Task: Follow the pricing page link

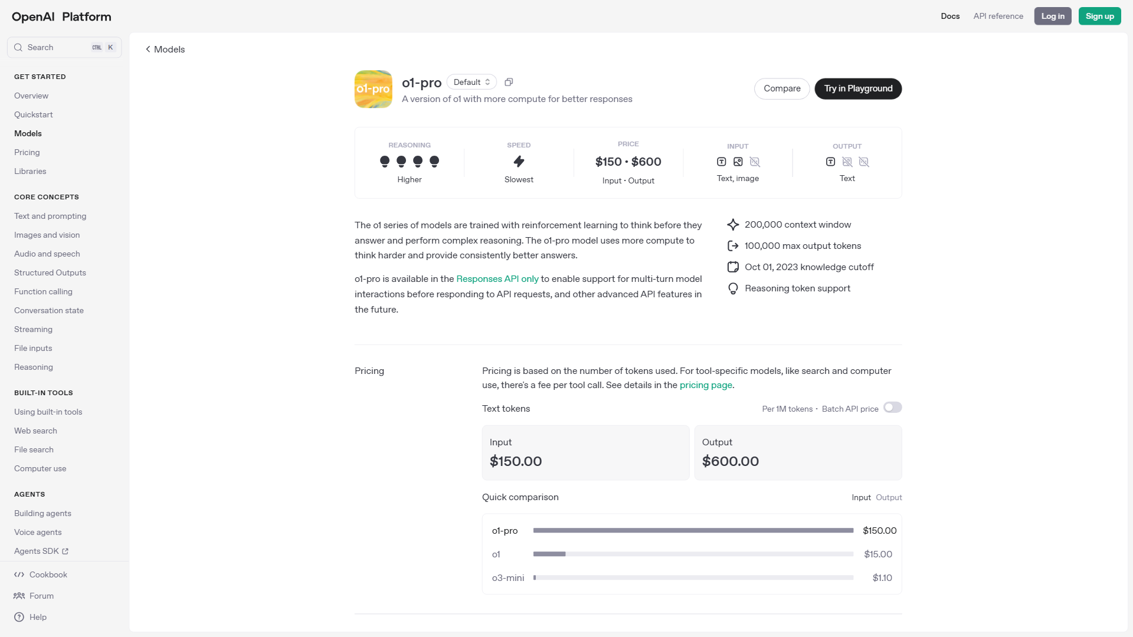Action: [706, 385]
